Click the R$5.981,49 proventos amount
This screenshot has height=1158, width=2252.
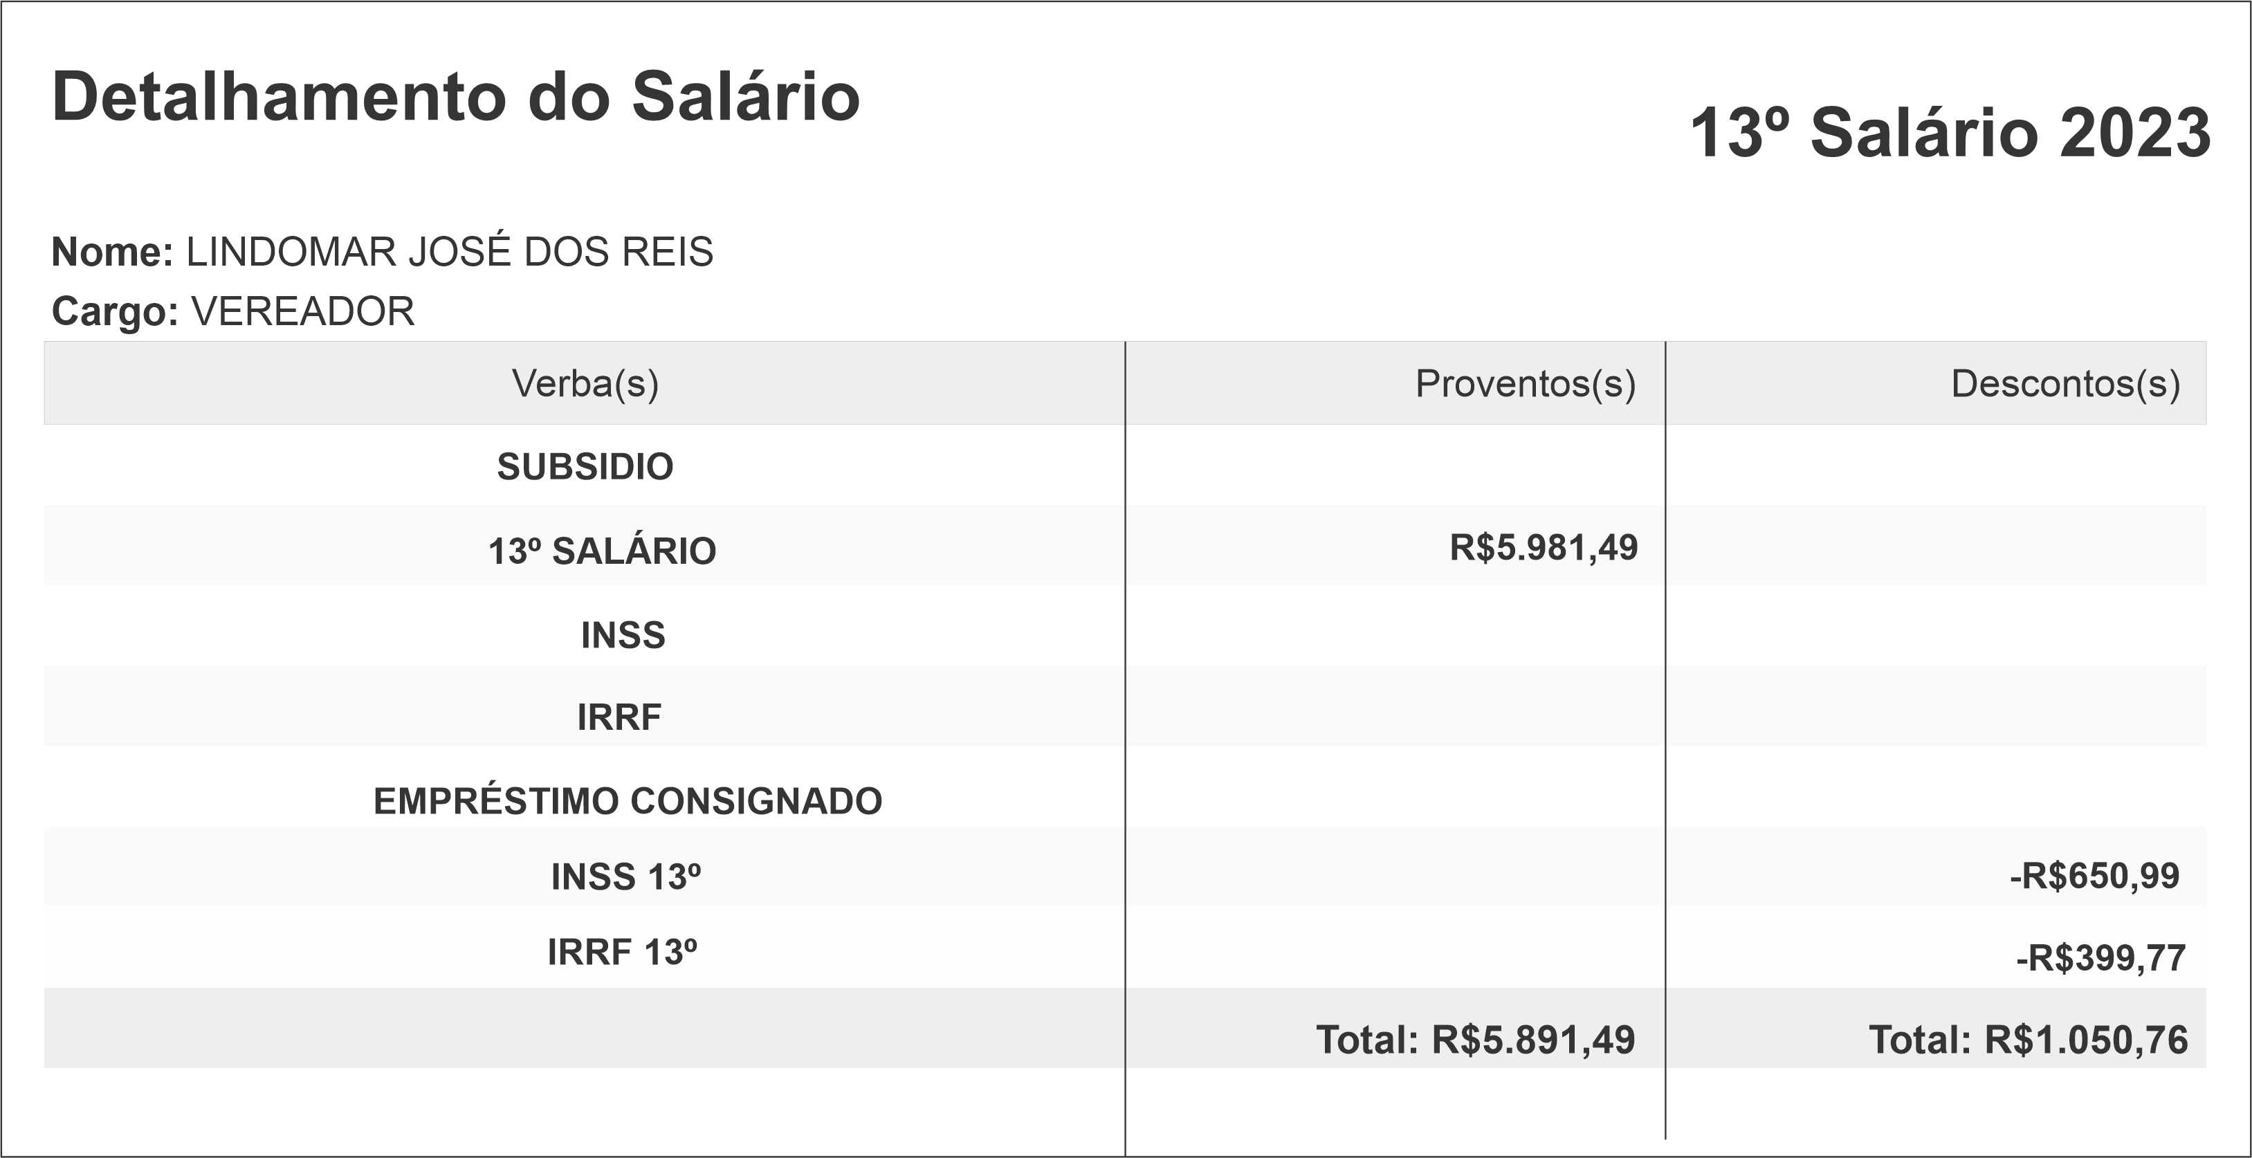1543,548
